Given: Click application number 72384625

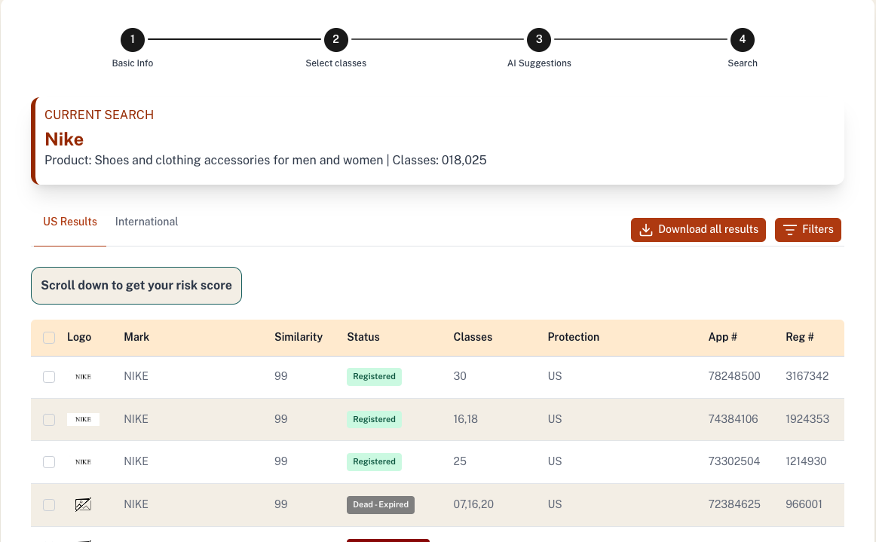Looking at the screenshot, I should pos(734,504).
